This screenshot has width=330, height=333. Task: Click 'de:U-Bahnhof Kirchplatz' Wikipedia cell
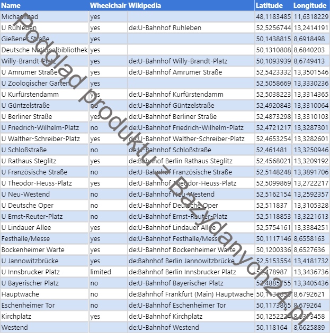click(191, 316)
